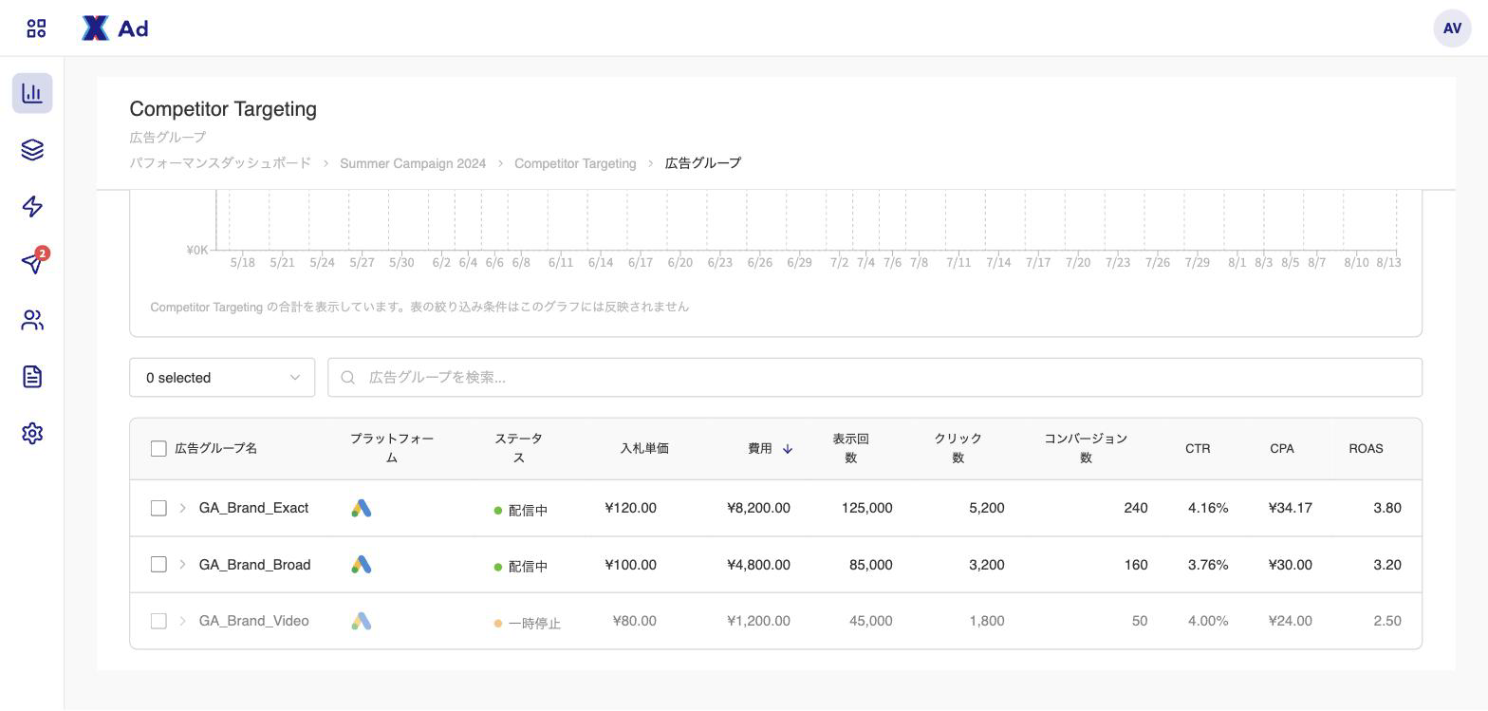This screenshot has width=1488, height=711.
Task: Click the Competitor Targeting page title
Action: (223, 109)
